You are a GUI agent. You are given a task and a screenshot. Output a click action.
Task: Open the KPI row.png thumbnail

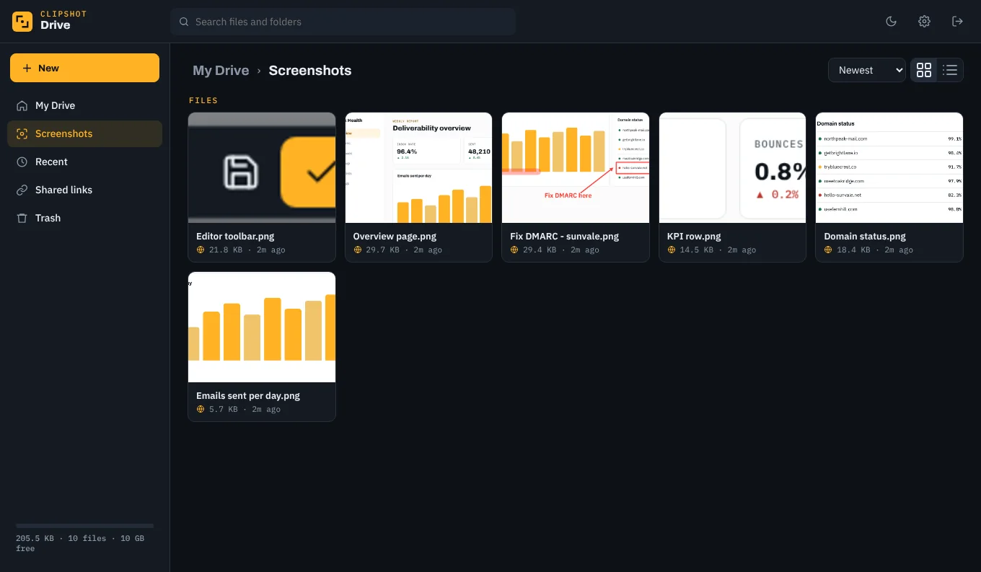coord(732,167)
